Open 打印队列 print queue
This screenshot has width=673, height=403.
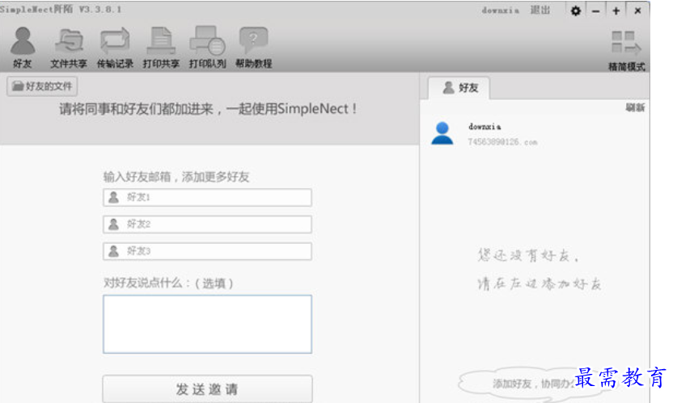pyautogui.click(x=207, y=48)
